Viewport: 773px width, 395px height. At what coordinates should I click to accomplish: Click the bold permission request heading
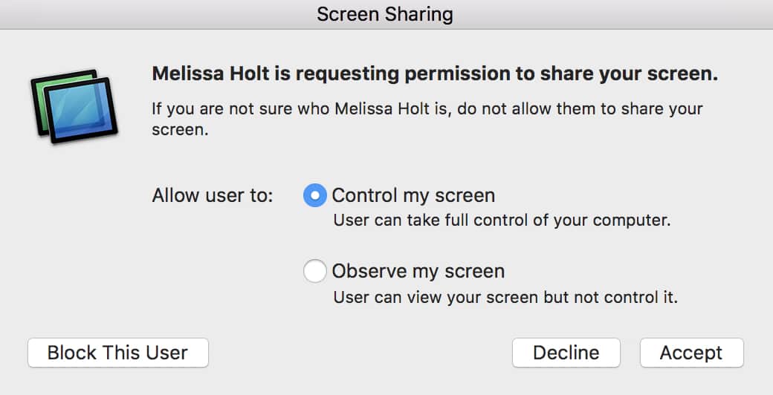[435, 74]
